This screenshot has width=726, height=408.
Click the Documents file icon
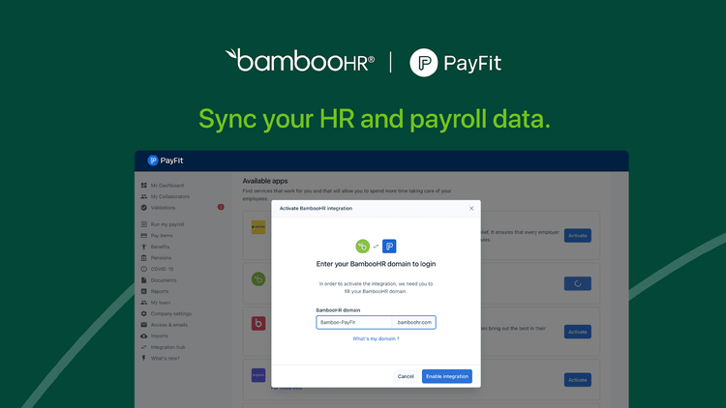[x=144, y=279]
